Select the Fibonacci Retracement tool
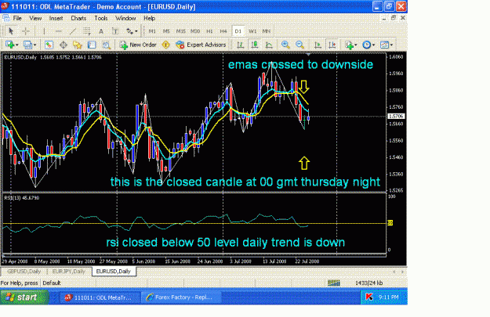This screenshot has width=490, height=317. tap(86, 31)
